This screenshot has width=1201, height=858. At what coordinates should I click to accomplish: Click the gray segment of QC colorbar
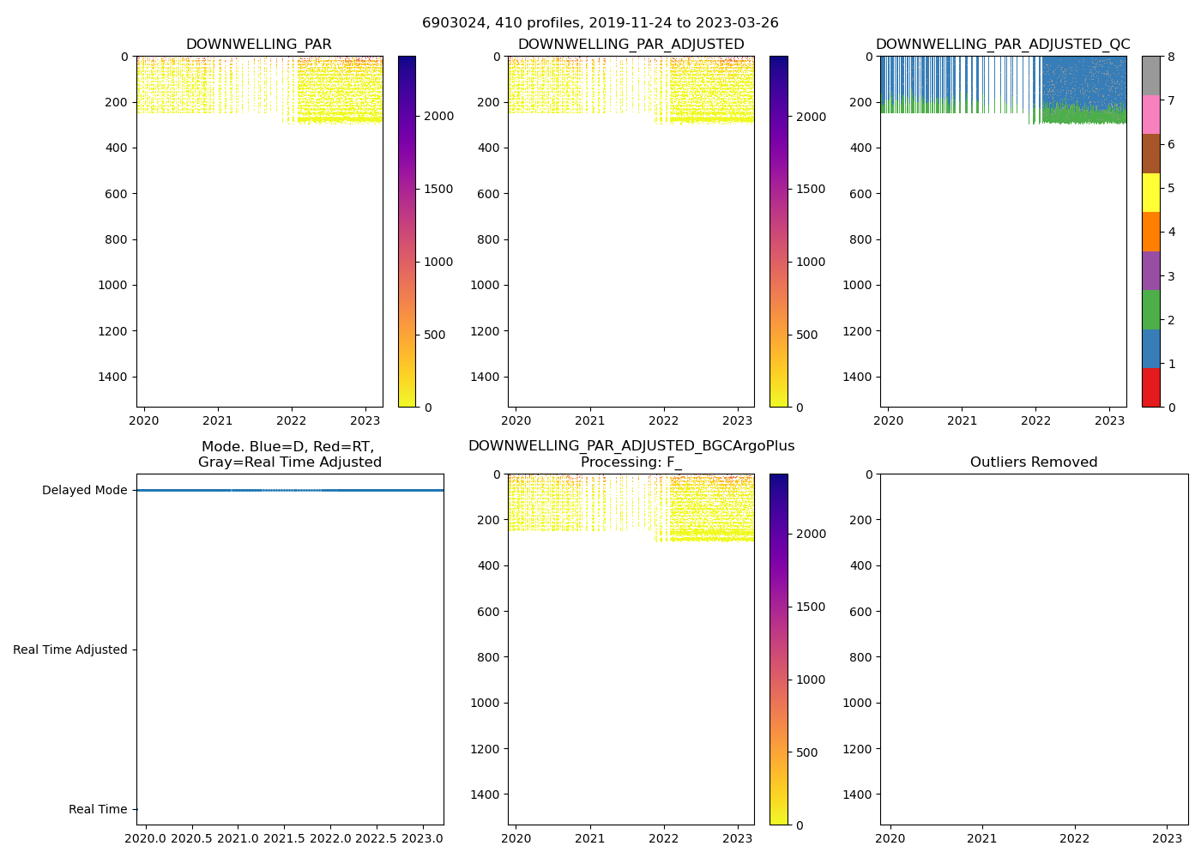pyautogui.click(x=1150, y=76)
